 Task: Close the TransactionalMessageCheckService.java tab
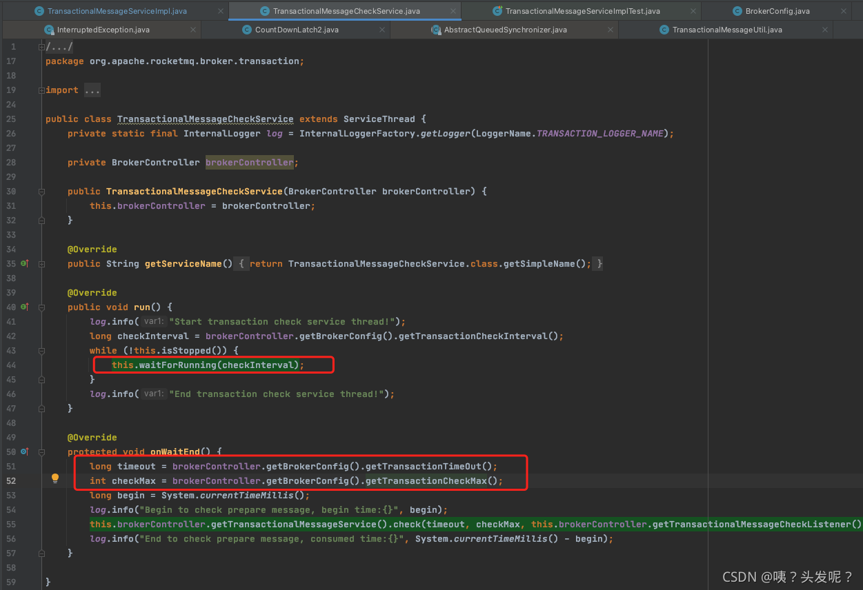point(453,11)
